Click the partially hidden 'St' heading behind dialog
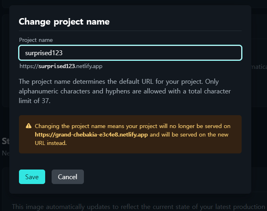The height and width of the screenshot is (211, 267). (x=6, y=141)
